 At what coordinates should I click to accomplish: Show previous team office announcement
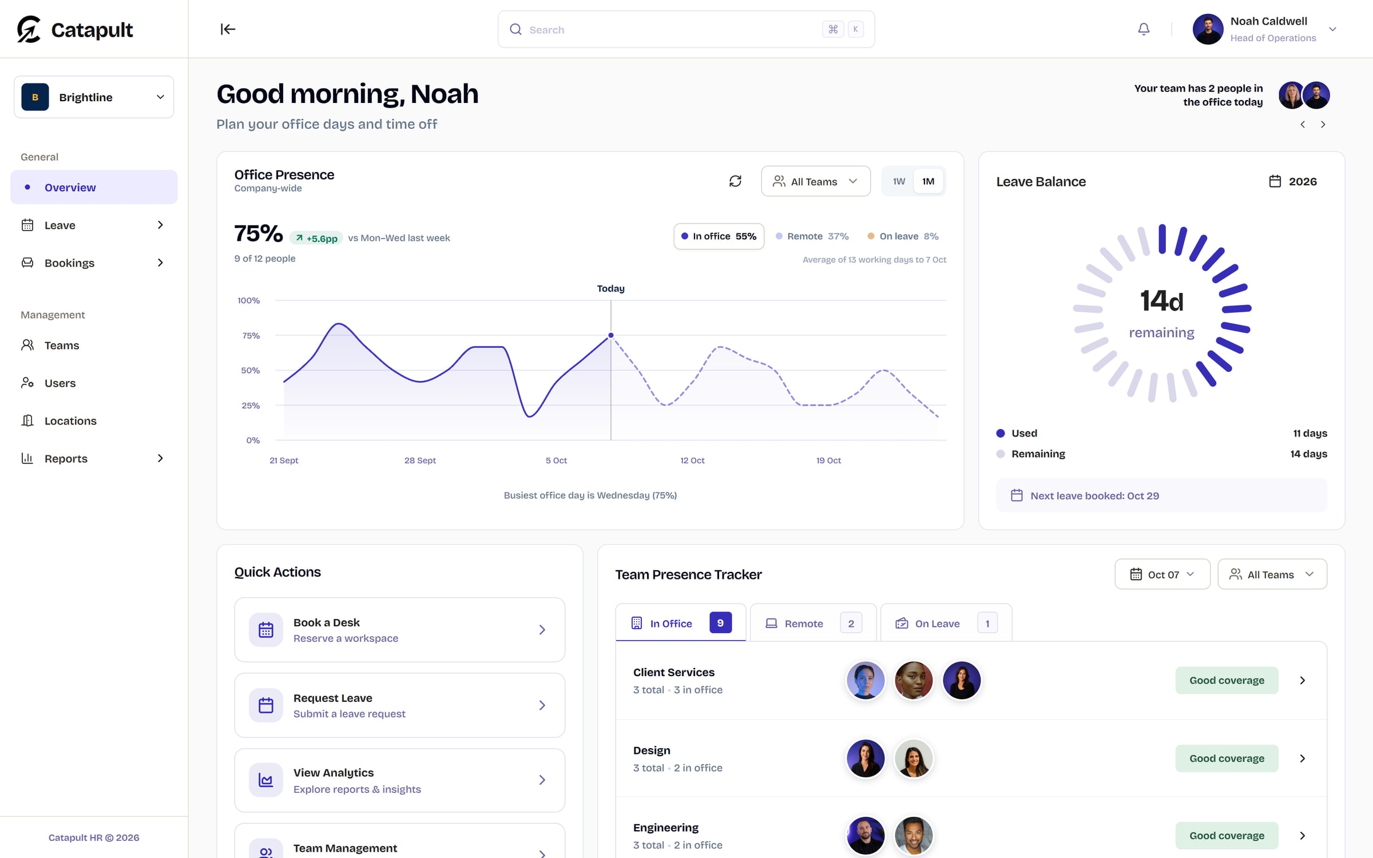tap(1303, 124)
